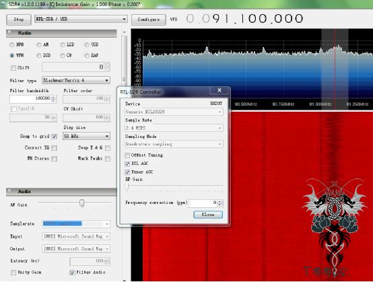
Task: Toggle the RTL AGC checkbox
Action: point(127,164)
